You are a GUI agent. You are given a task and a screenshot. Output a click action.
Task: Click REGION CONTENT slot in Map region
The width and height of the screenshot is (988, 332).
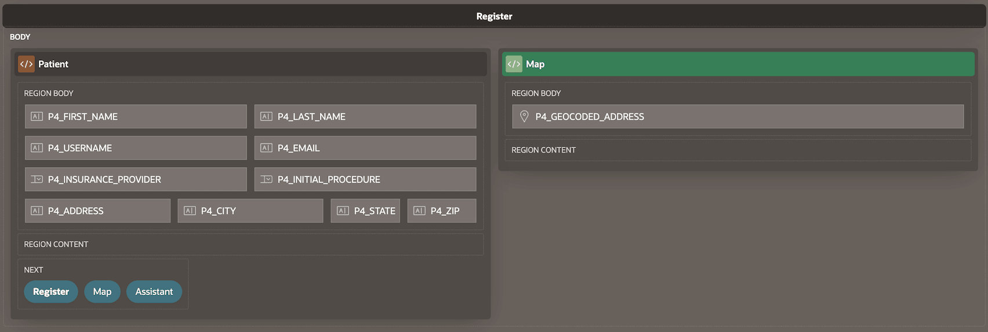[x=738, y=150]
